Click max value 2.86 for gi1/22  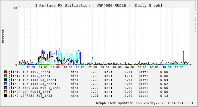128,84
